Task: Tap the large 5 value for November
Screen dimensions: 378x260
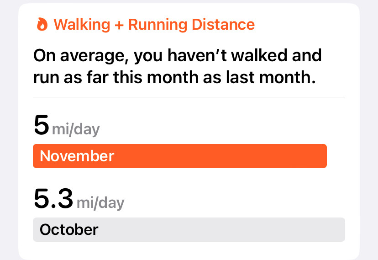Action: pyautogui.click(x=41, y=125)
